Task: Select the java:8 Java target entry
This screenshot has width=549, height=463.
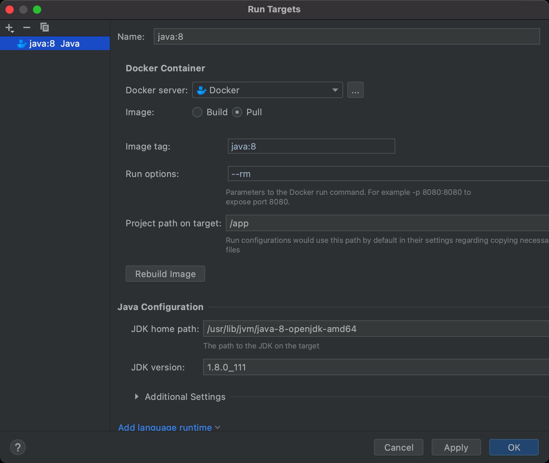Action: (55, 44)
